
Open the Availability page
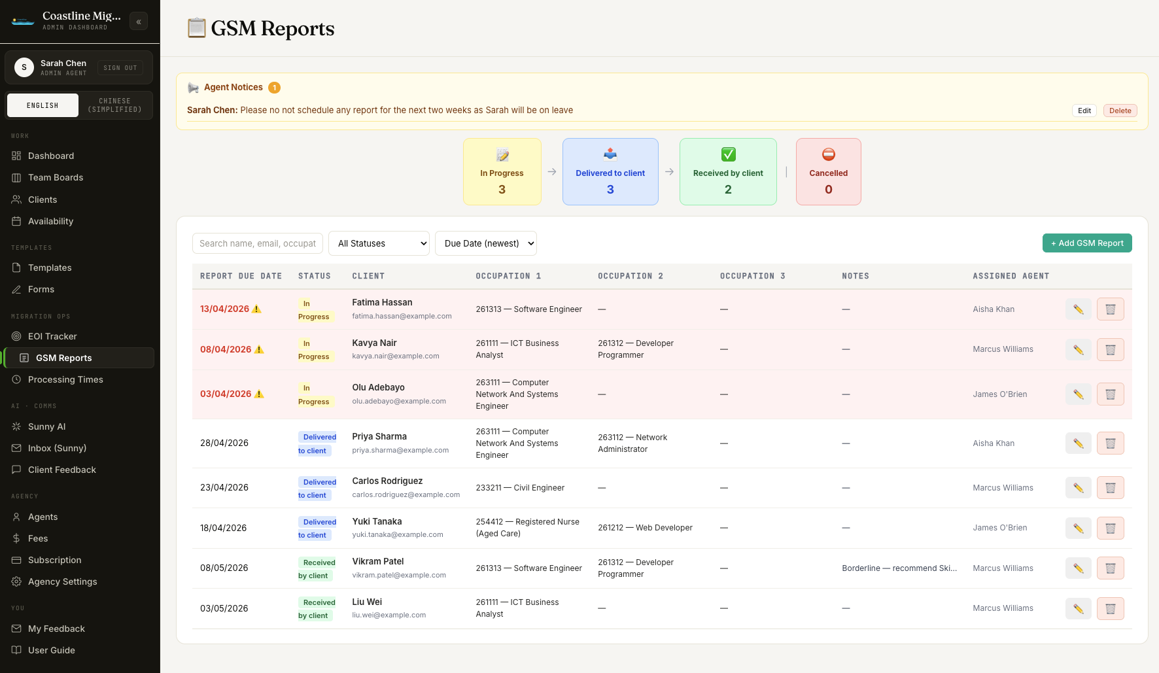click(x=50, y=221)
